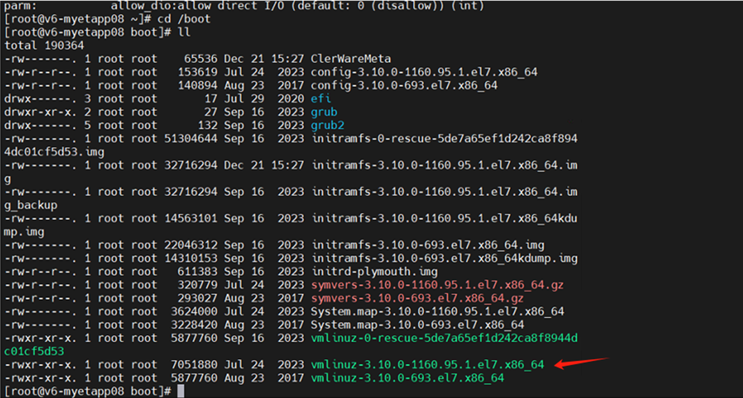Click config-3.10.0-1160.95.1.el7.x86_64 file name
The width and height of the screenshot is (743, 398).
[x=424, y=72]
